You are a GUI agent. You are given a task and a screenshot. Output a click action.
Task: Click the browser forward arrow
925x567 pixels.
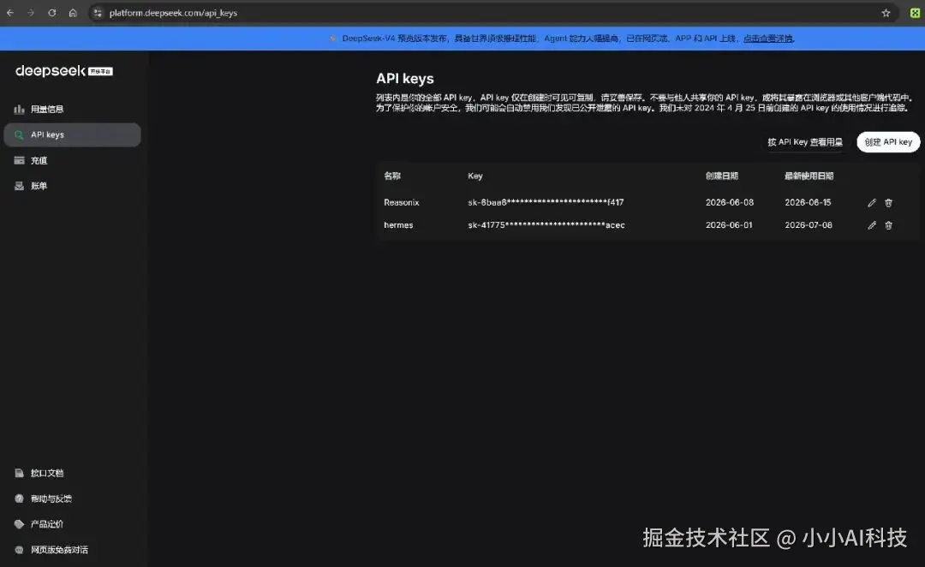pyautogui.click(x=31, y=13)
